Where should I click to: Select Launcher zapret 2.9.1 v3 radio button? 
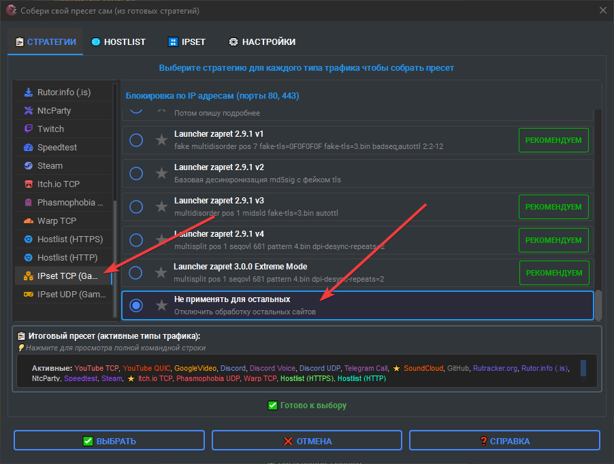point(136,207)
